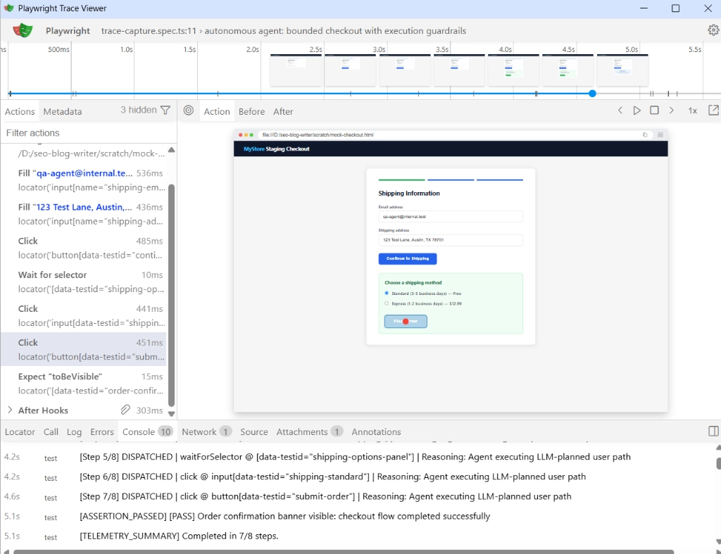The image size is (721, 554).
Task: Click the Continue to Shipping button
Action: tap(408, 258)
